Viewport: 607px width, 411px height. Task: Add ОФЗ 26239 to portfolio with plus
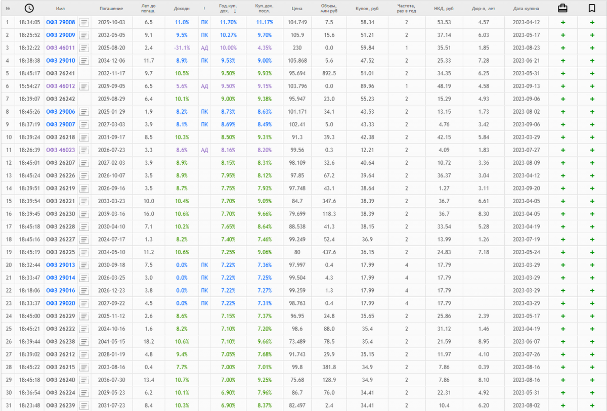(x=562, y=405)
